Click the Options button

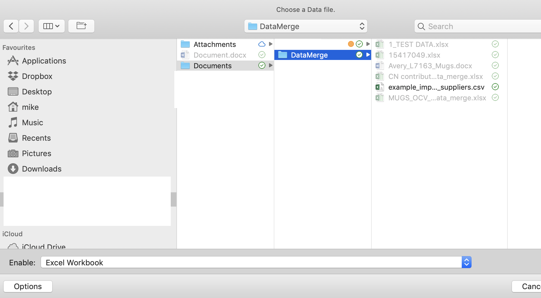(28, 286)
